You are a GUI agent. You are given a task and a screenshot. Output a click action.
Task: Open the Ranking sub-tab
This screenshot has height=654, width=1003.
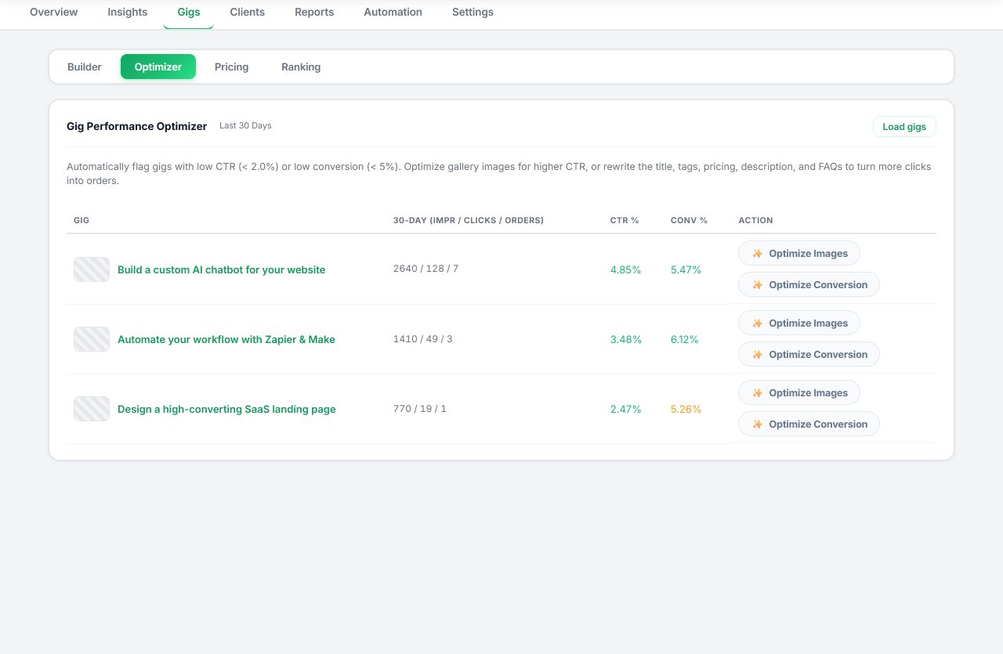301,67
